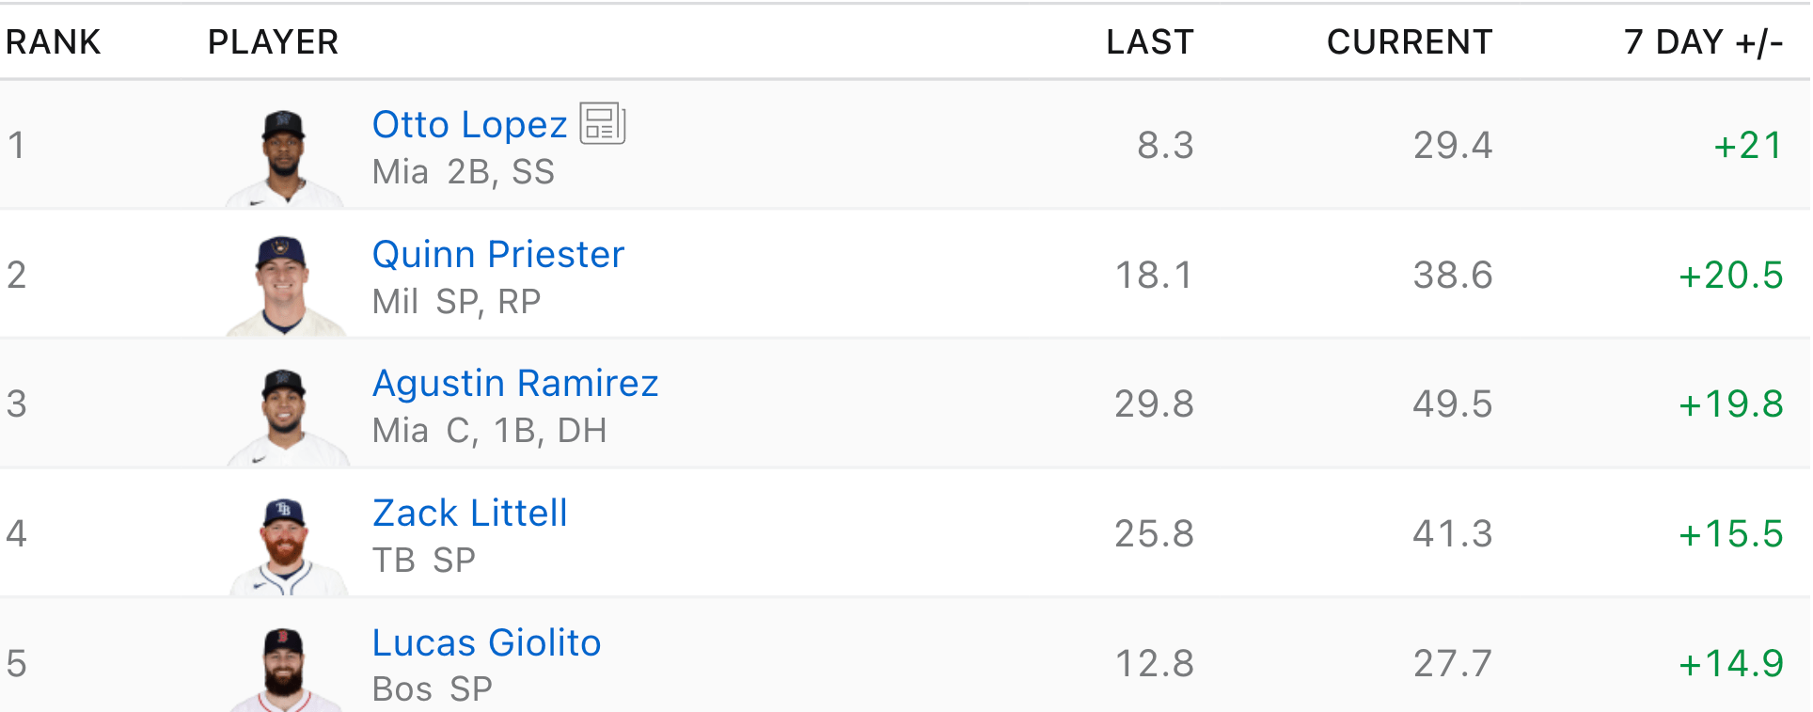
Task: Click Quinn Priester's 38.6 current value
Action: tap(1452, 276)
